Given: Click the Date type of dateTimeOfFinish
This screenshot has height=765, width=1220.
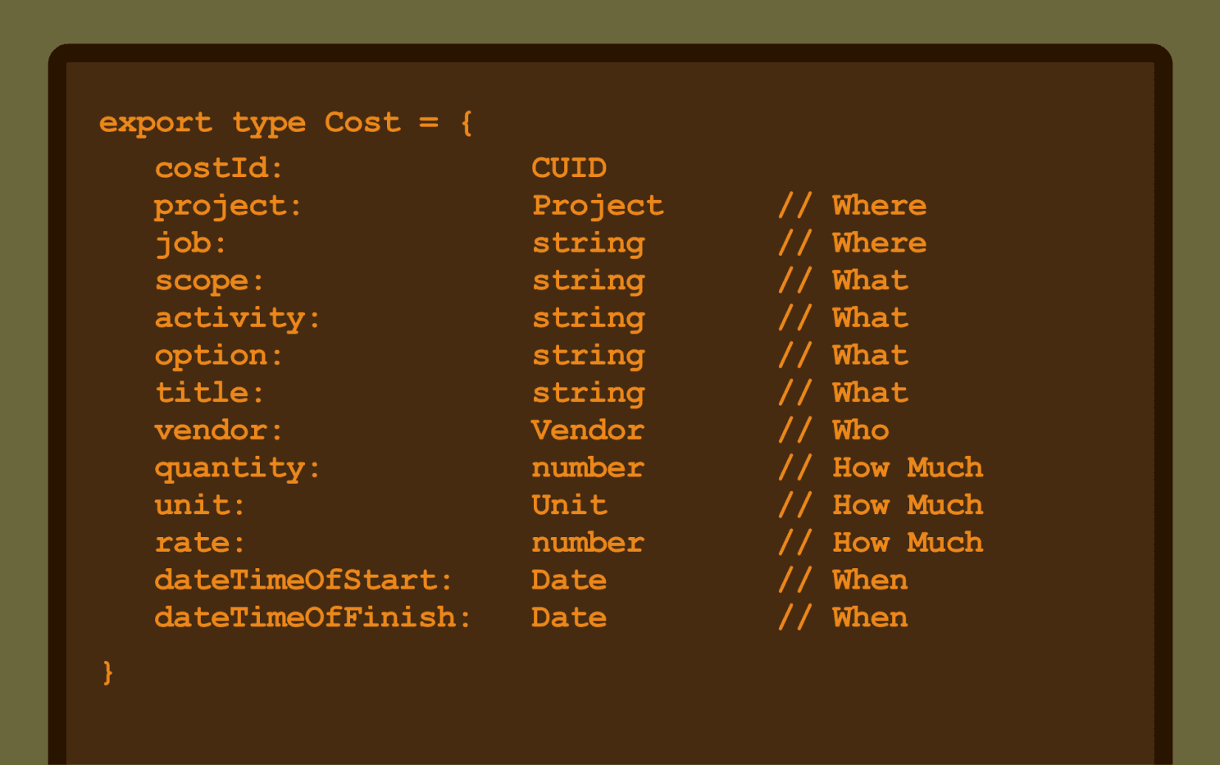Looking at the screenshot, I should pyautogui.click(x=569, y=617).
